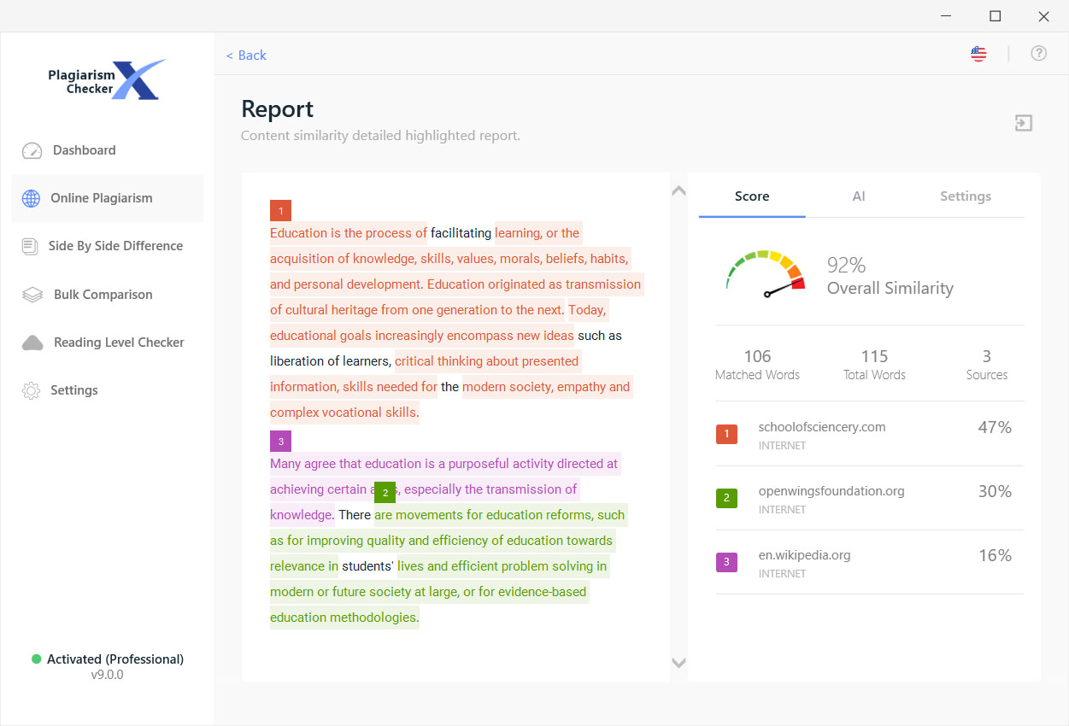
Task: Open the Settings tab in report panel
Action: 965,196
